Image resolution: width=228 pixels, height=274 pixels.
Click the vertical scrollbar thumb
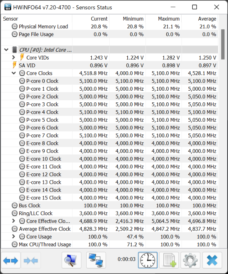tap(223, 44)
